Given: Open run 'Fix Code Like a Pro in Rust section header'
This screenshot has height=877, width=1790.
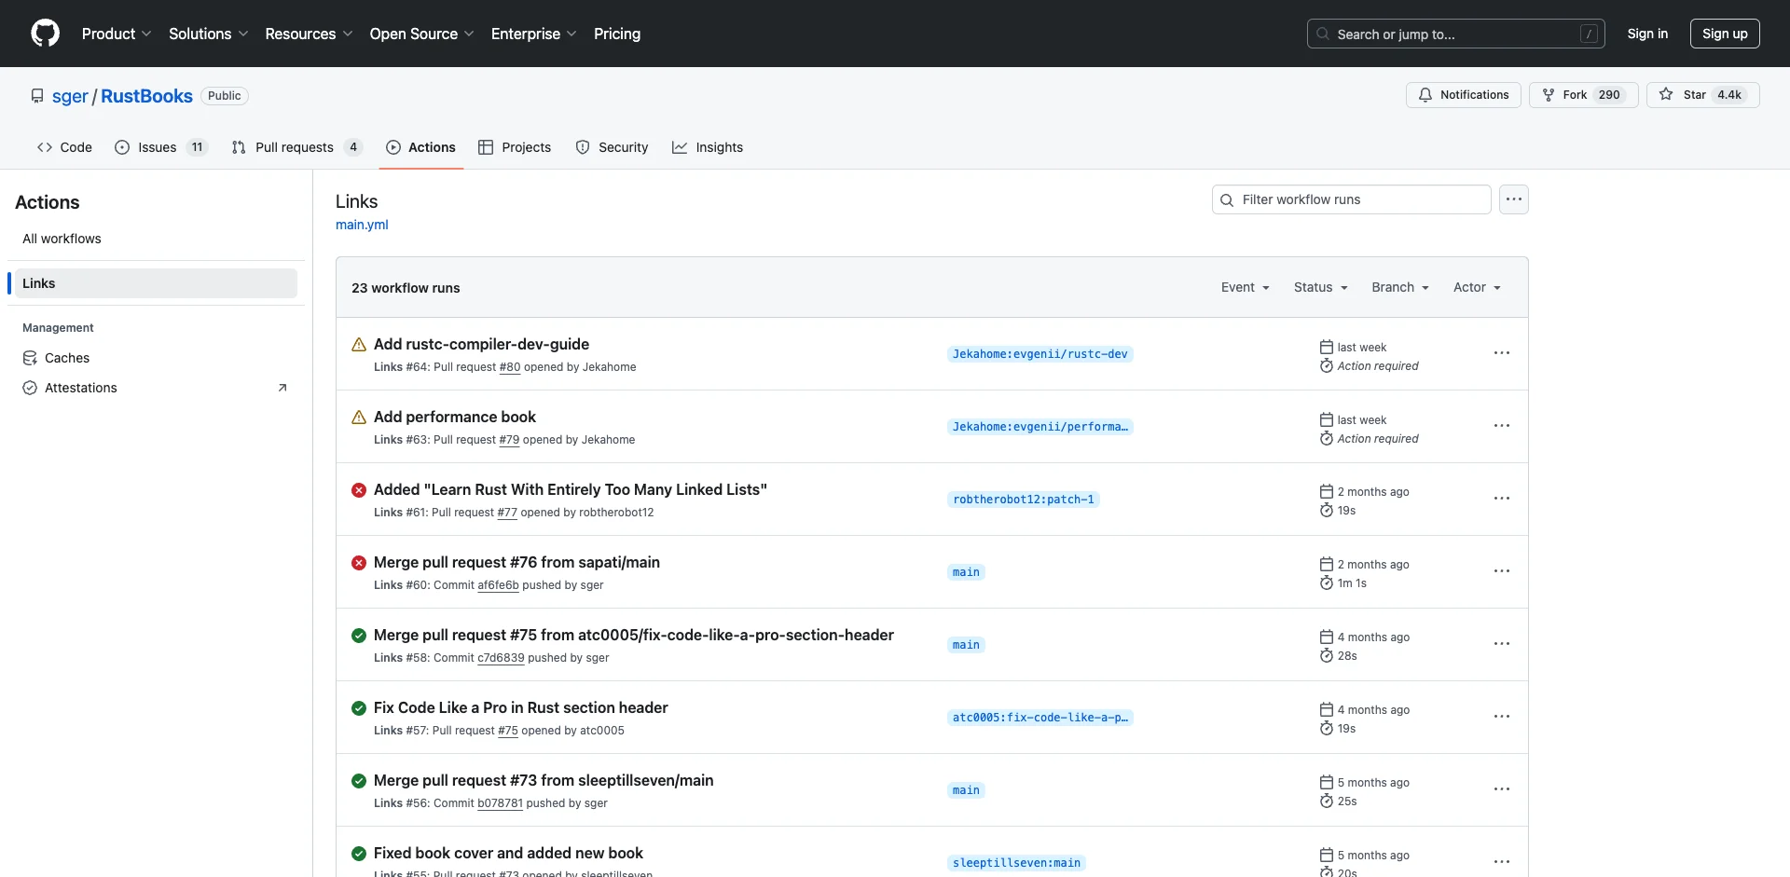Looking at the screenshot, I should pyautogui.click(x=520, y=707).
